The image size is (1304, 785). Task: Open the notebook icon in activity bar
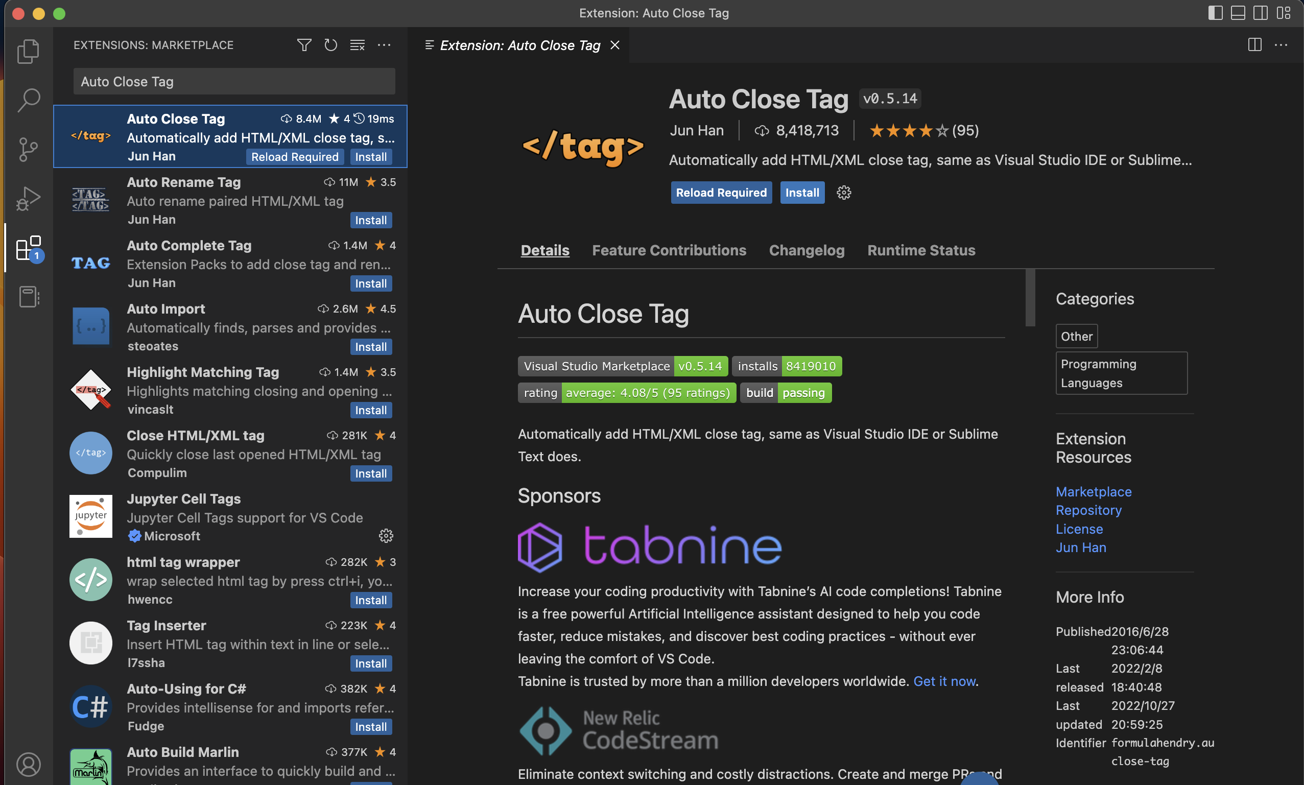29,297
